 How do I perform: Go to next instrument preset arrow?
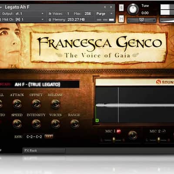[x=111, y=7]
